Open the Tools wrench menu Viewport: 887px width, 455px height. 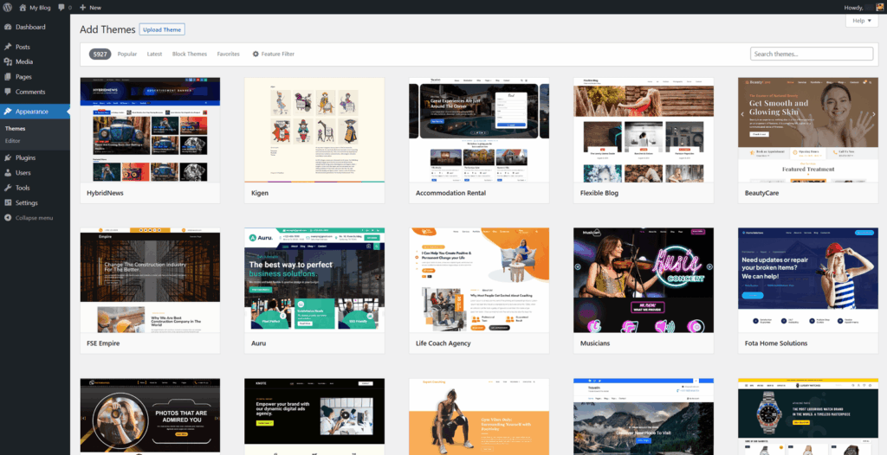click(x=22, y=187)
